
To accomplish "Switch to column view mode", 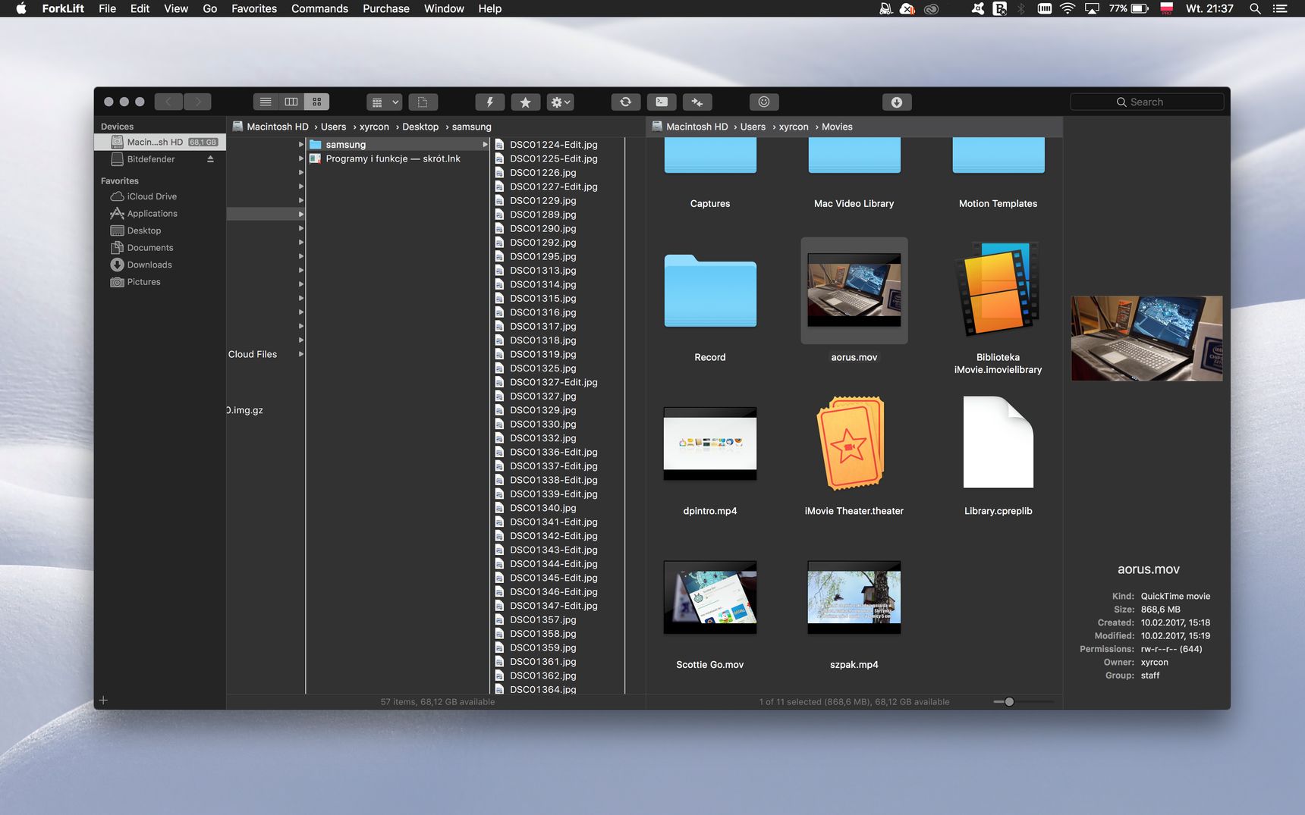I will point(291,102).
